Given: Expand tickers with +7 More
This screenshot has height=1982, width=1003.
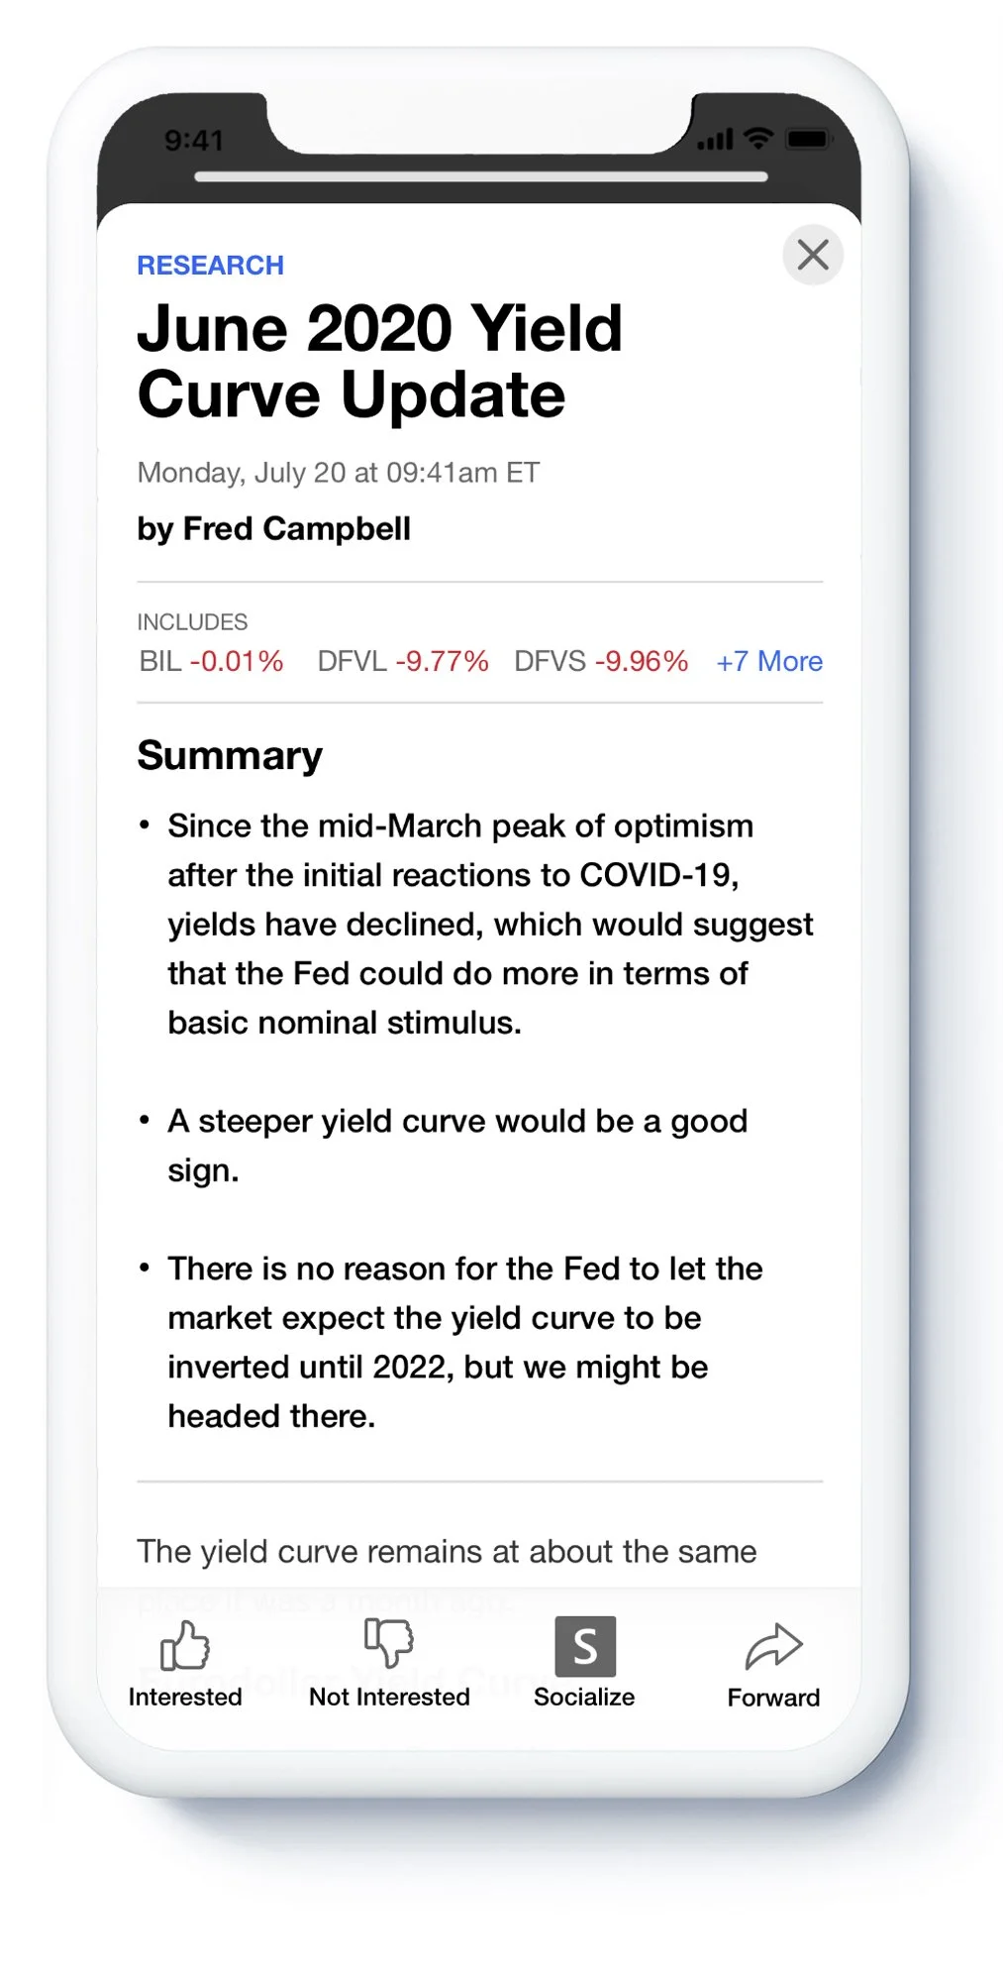Looking at the screenshot, I should click(769, 661).
